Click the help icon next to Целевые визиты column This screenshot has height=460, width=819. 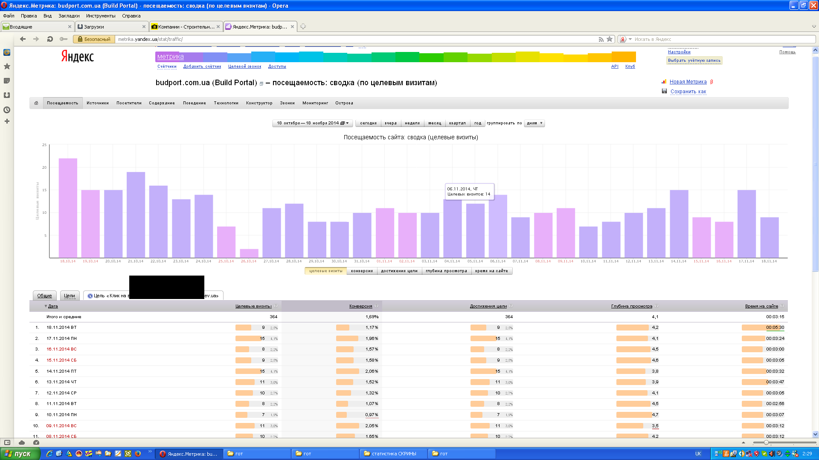tap(276, 306)
